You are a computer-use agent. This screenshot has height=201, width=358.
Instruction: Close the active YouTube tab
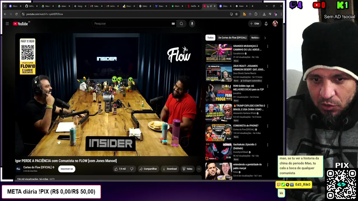[215, 6]
